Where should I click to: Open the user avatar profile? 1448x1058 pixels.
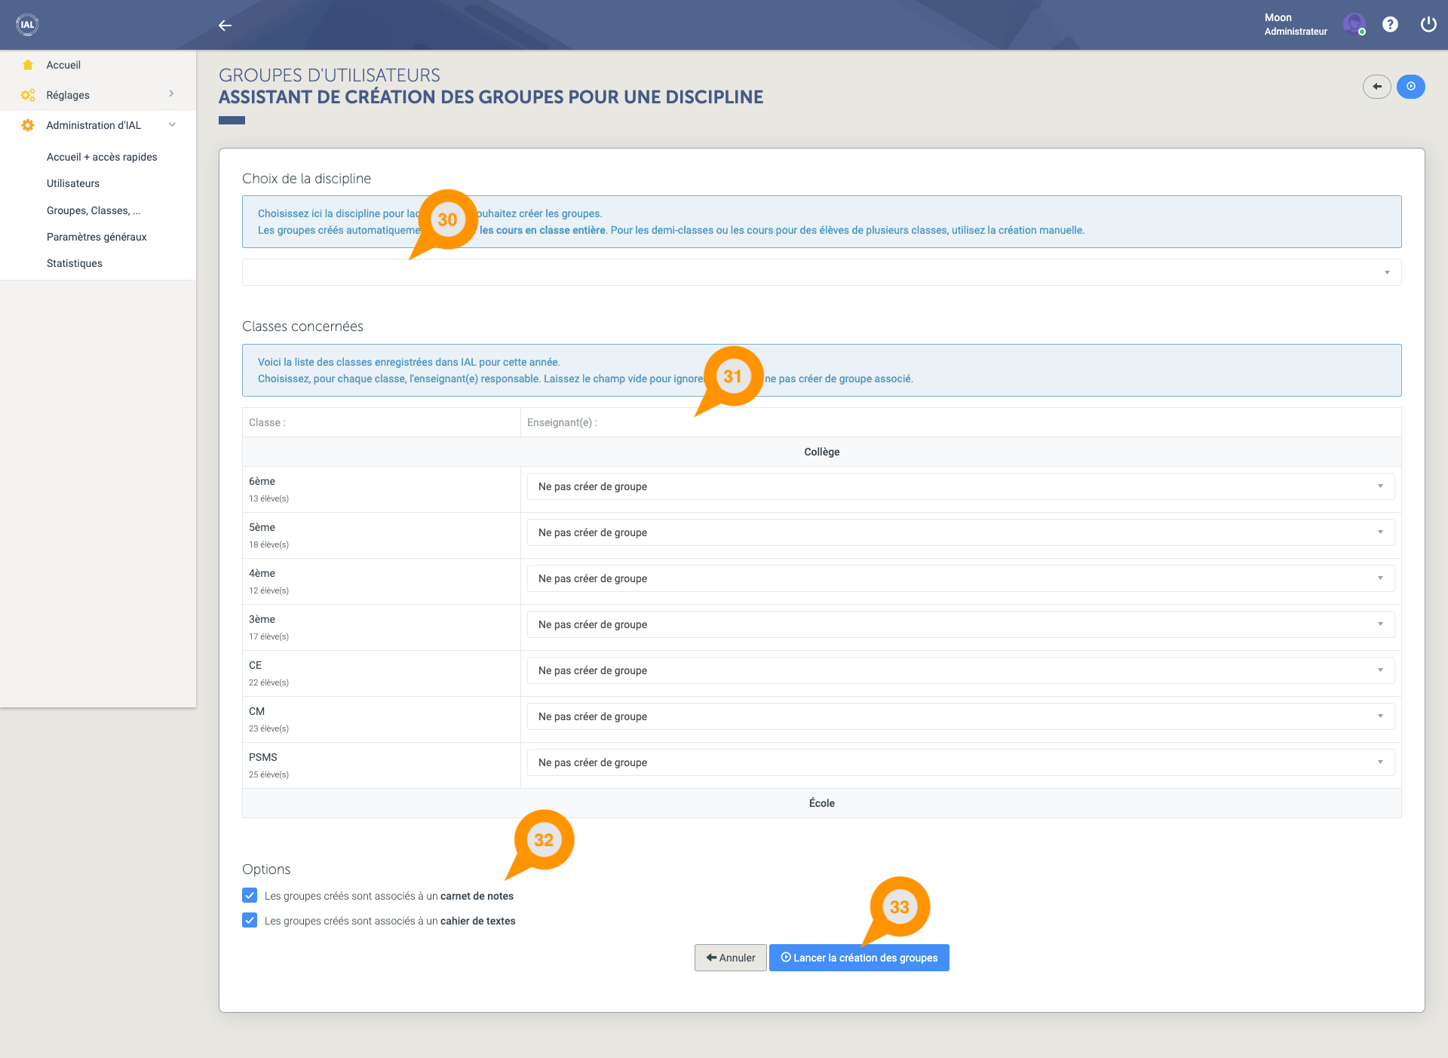[1354, 24]
